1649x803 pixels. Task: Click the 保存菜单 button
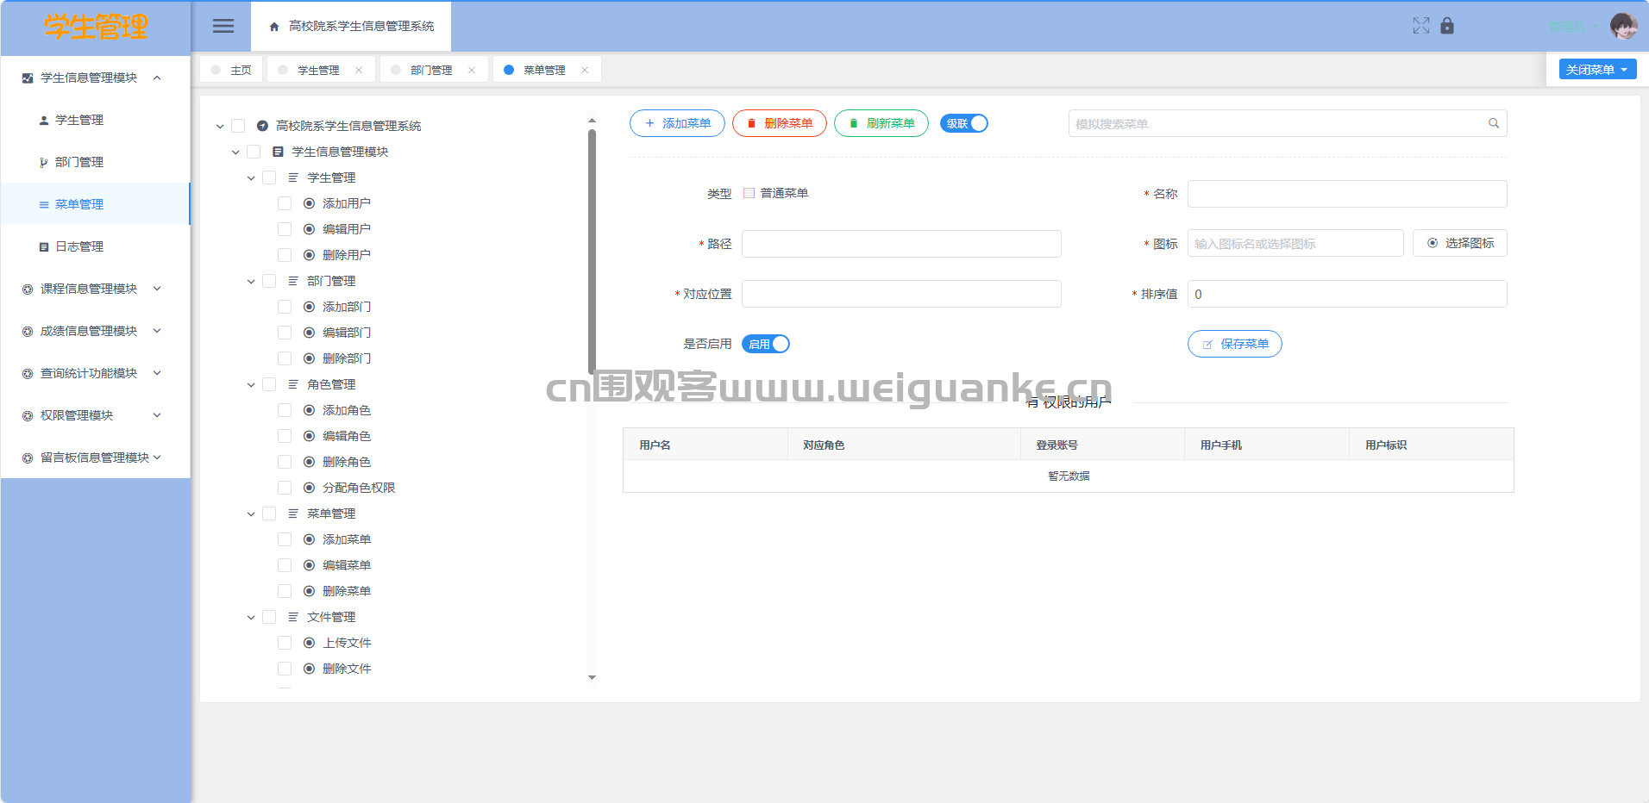pyautogui.click(x=1234, y=344)
